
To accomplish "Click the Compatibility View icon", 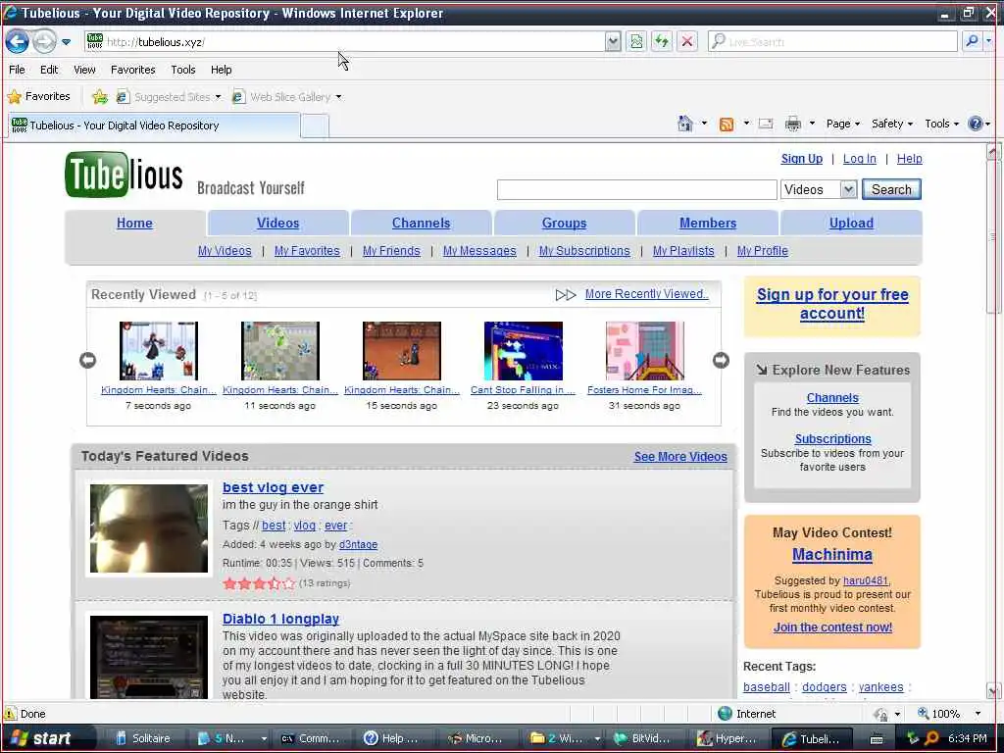I will [635, 42].
